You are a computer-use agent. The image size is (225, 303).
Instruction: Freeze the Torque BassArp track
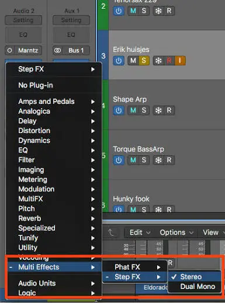(x=158, y=160)
